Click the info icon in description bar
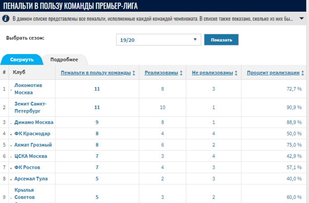This screenshot has width=309, height=203. (x=6, y=18)
